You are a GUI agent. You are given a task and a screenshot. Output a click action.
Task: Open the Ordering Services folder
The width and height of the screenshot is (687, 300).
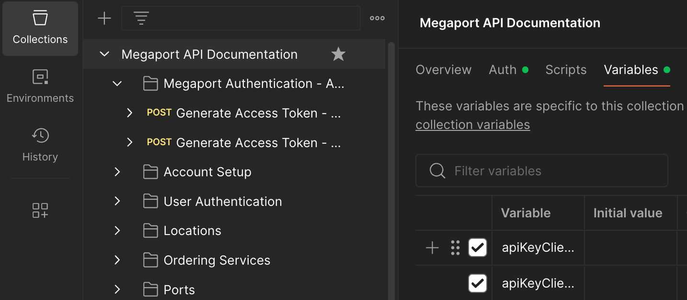point(217,261)
